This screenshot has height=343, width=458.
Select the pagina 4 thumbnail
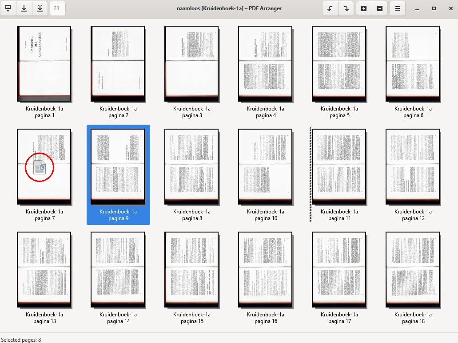pyautogui.click(x=265, y=63)
